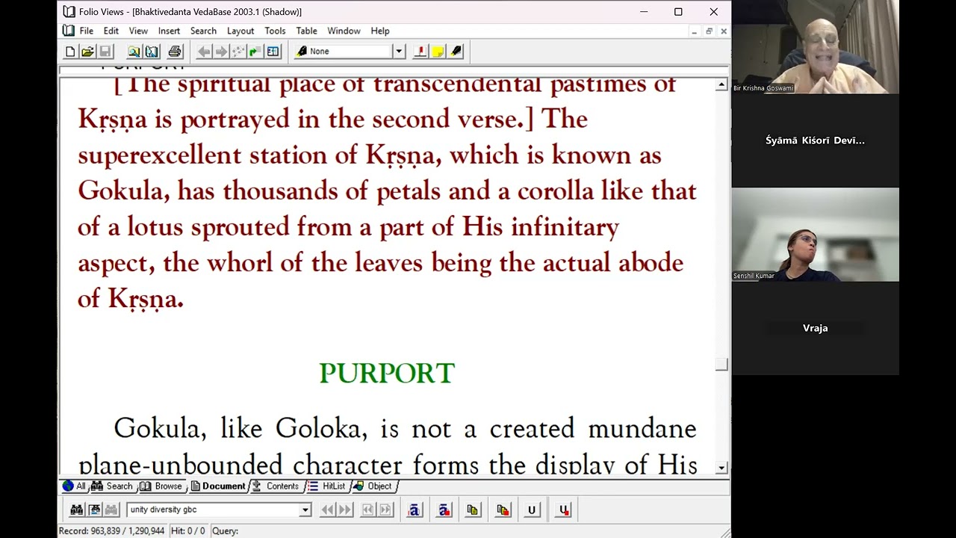
Task: Toggle the split panes layout icon
Action: (273, 52)
